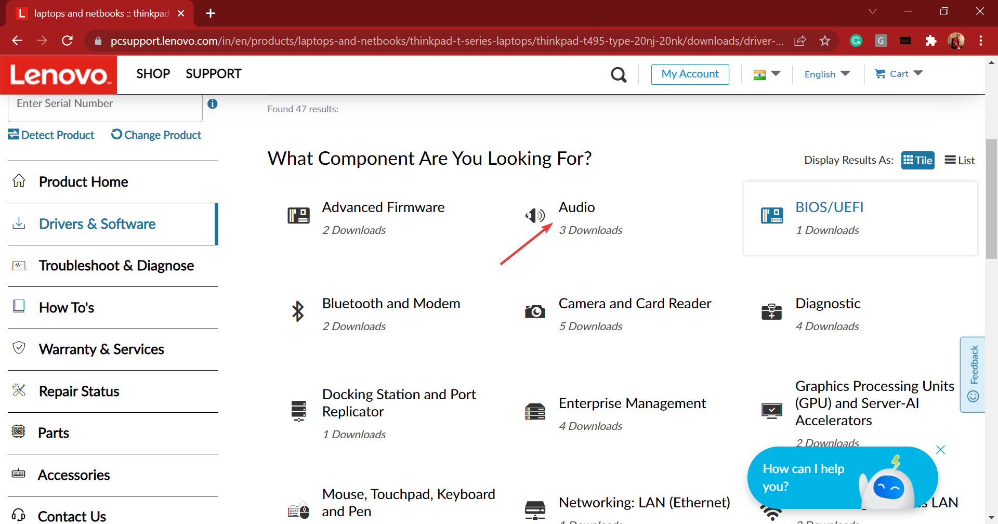The image size is (998, 524).
Task: Click the Repair Status tools icon
Action: [19, 390]
